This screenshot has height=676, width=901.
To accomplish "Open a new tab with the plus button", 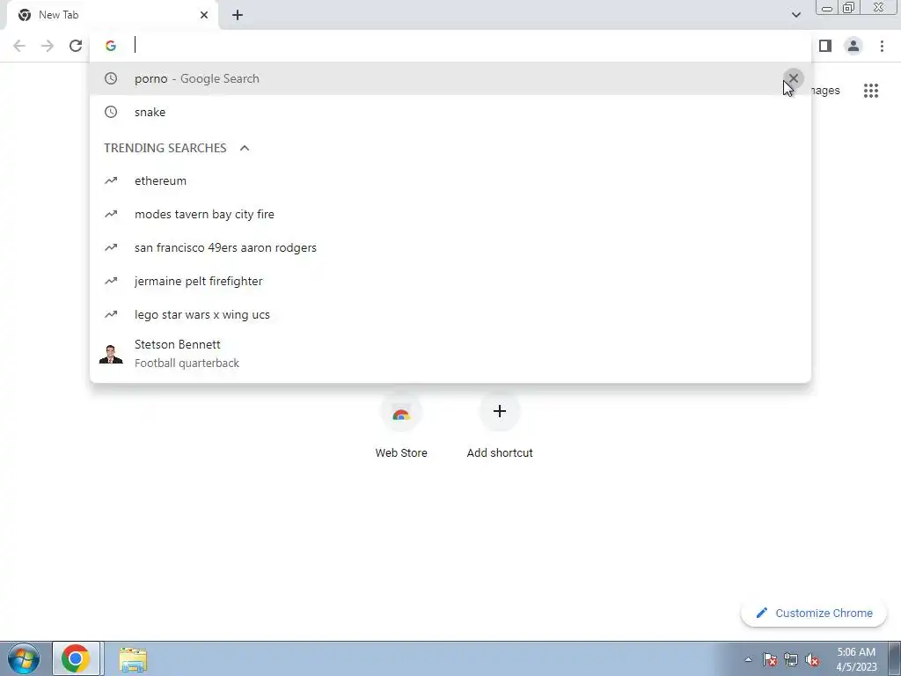I will pyautogui.click(x=238, y=15).
